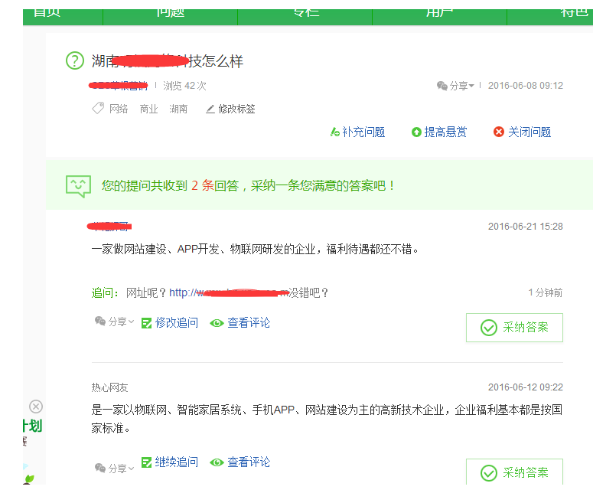Viewport: 593px width, 503px height.
Task: Click the 浏览 42 次 view count
Action: click(184, 86)
